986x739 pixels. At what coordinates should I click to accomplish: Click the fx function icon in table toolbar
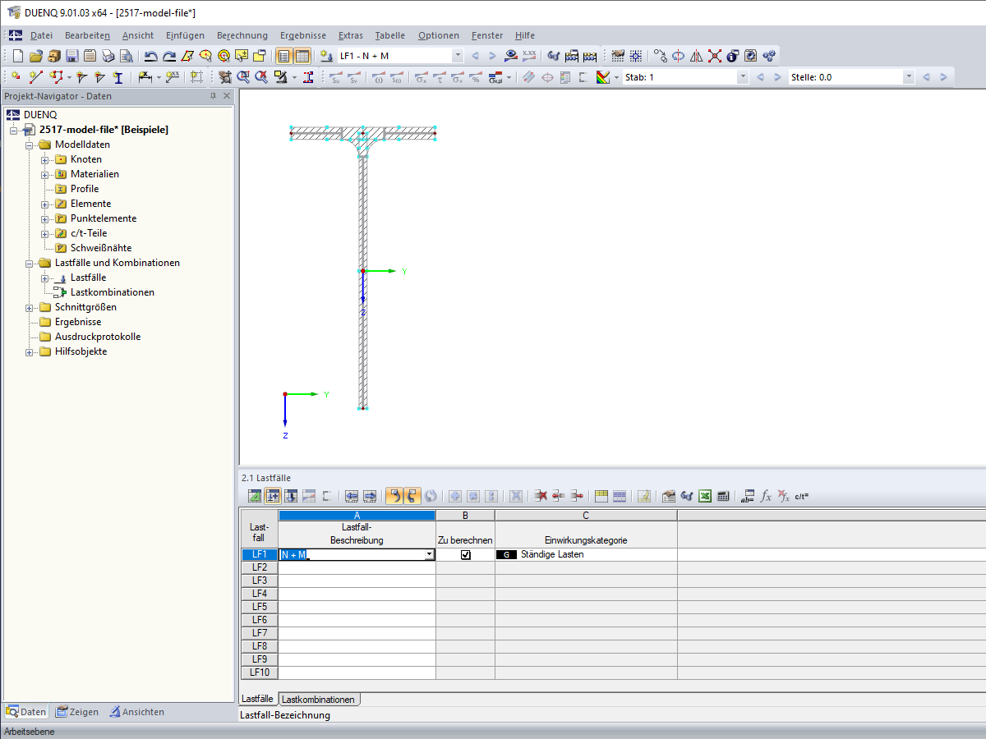click(766, 496)
